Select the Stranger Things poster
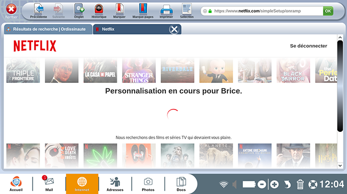The width and height of the screenshot is (347, 194). (139, 71)
